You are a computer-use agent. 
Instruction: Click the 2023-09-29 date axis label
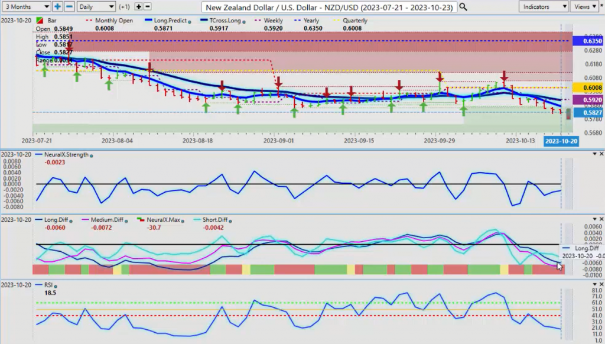pyautogui.click(x=439, y=141)
